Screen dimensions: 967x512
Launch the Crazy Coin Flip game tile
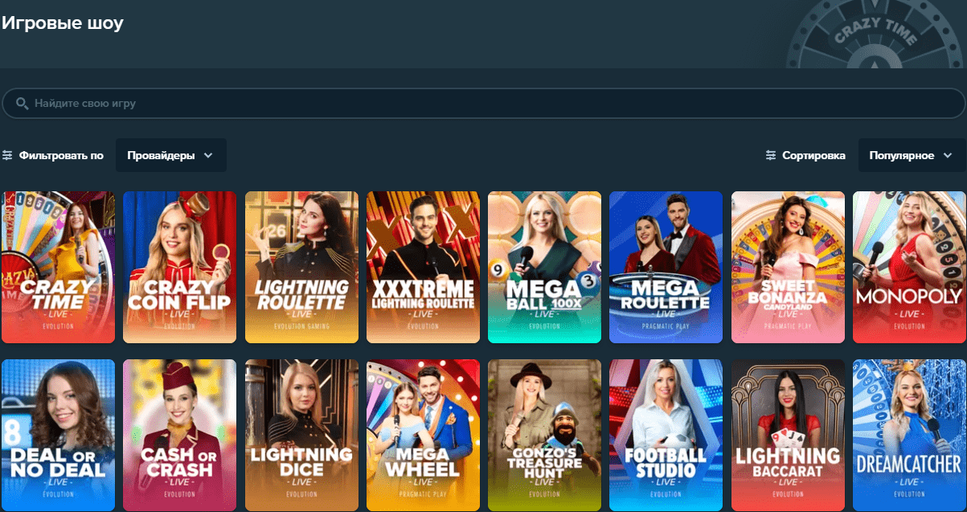pyautogui.click(x=179, y=267)
